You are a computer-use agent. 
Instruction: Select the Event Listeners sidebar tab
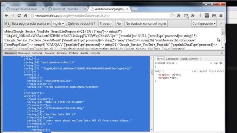coord(189,59)
